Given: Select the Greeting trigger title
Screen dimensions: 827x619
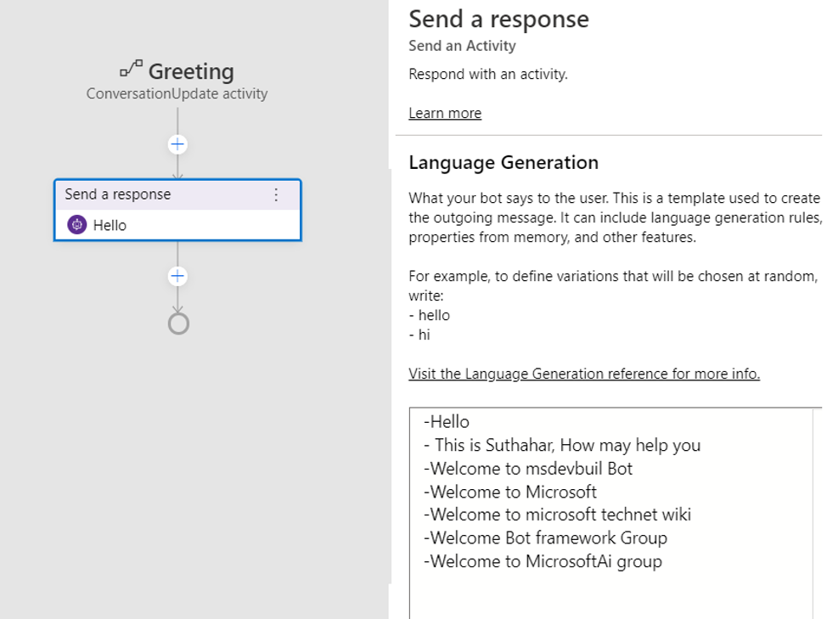Looking at the screenshot, I should (191, 71).
